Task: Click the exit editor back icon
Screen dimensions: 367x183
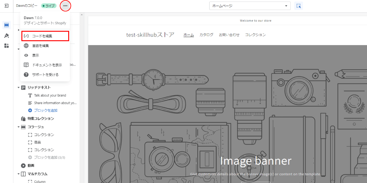Action: coord(6,6)
